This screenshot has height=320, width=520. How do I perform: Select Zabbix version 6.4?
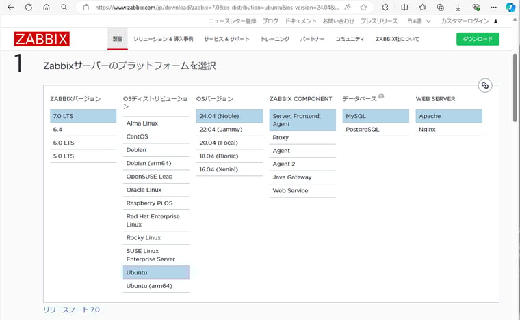(83, 129)
